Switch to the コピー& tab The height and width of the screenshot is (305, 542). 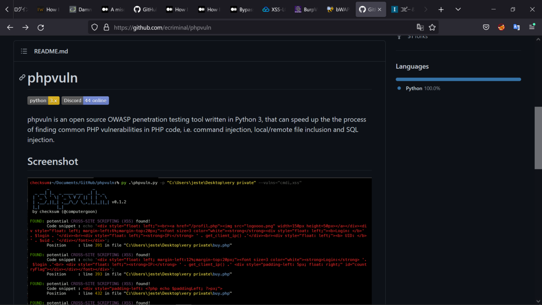coord(403,9)
